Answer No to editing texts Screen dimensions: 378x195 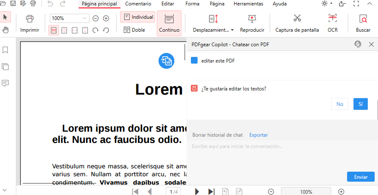pos(340,104)
